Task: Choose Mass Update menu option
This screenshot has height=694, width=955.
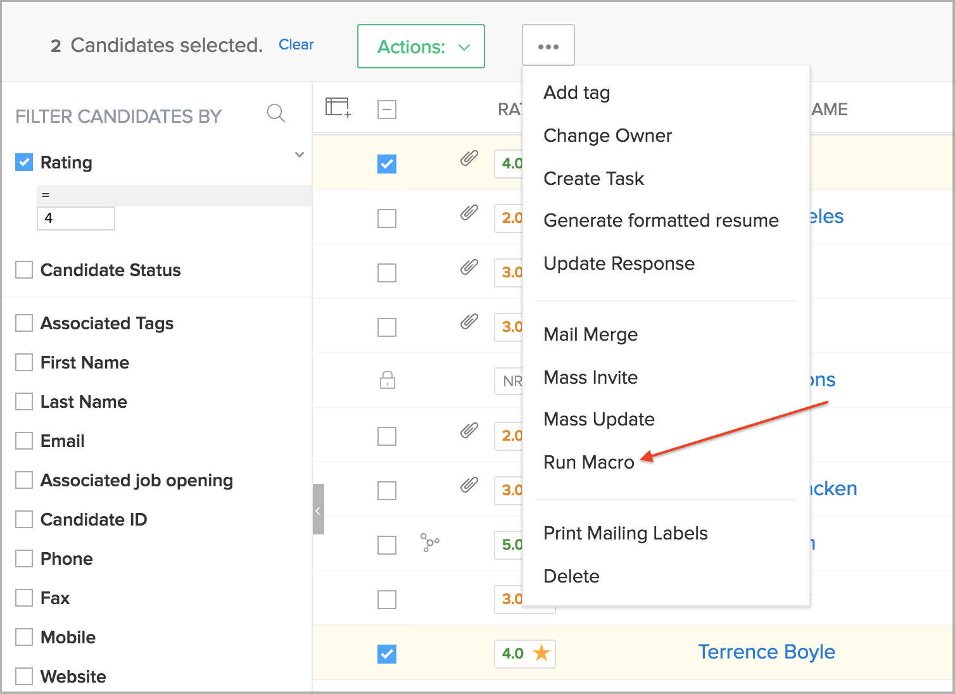Action: pyautogui.click(x=599, y=419)
